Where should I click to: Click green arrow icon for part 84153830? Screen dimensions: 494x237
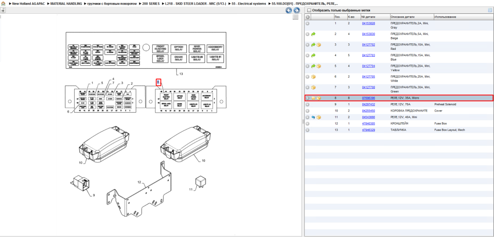click(313, 34)
